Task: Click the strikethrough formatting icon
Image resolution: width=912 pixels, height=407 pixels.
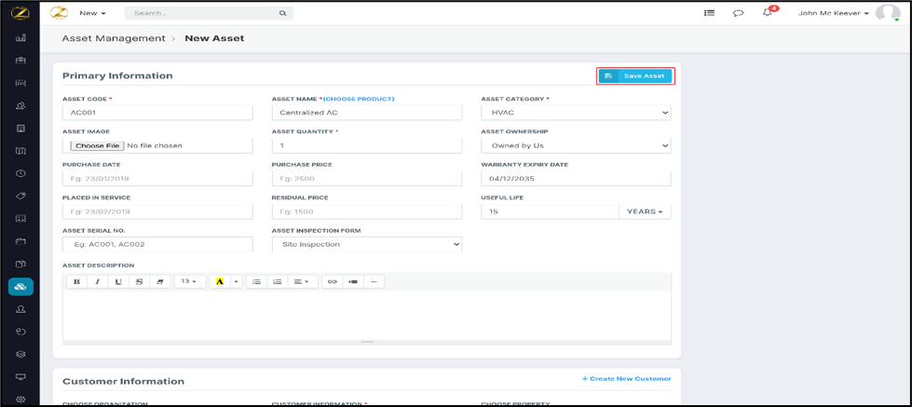Action: tap(139, 281)
